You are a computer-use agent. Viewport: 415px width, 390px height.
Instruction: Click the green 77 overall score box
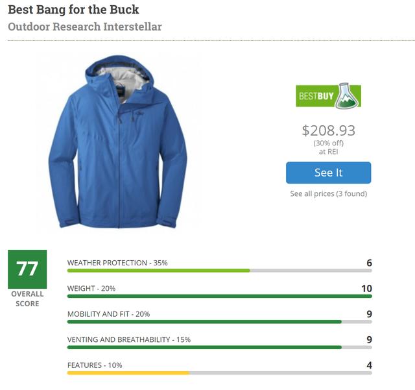[27, 269]
